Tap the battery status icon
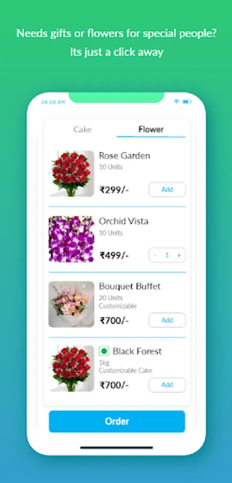The height and width of the screenshot is (483, 232). 187,101
